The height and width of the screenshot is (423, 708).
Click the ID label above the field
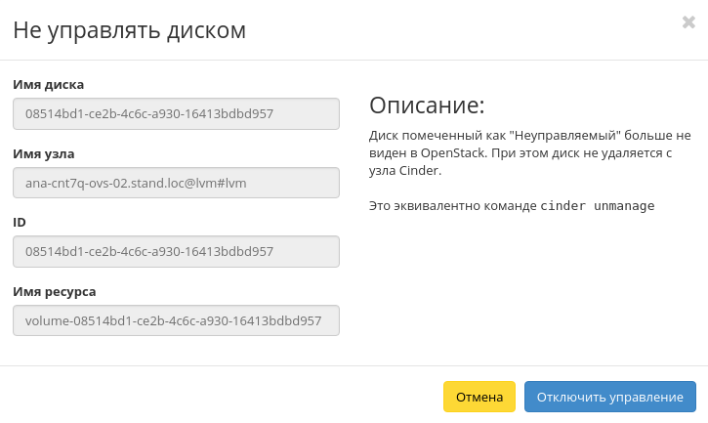click(x=20, y=222)
